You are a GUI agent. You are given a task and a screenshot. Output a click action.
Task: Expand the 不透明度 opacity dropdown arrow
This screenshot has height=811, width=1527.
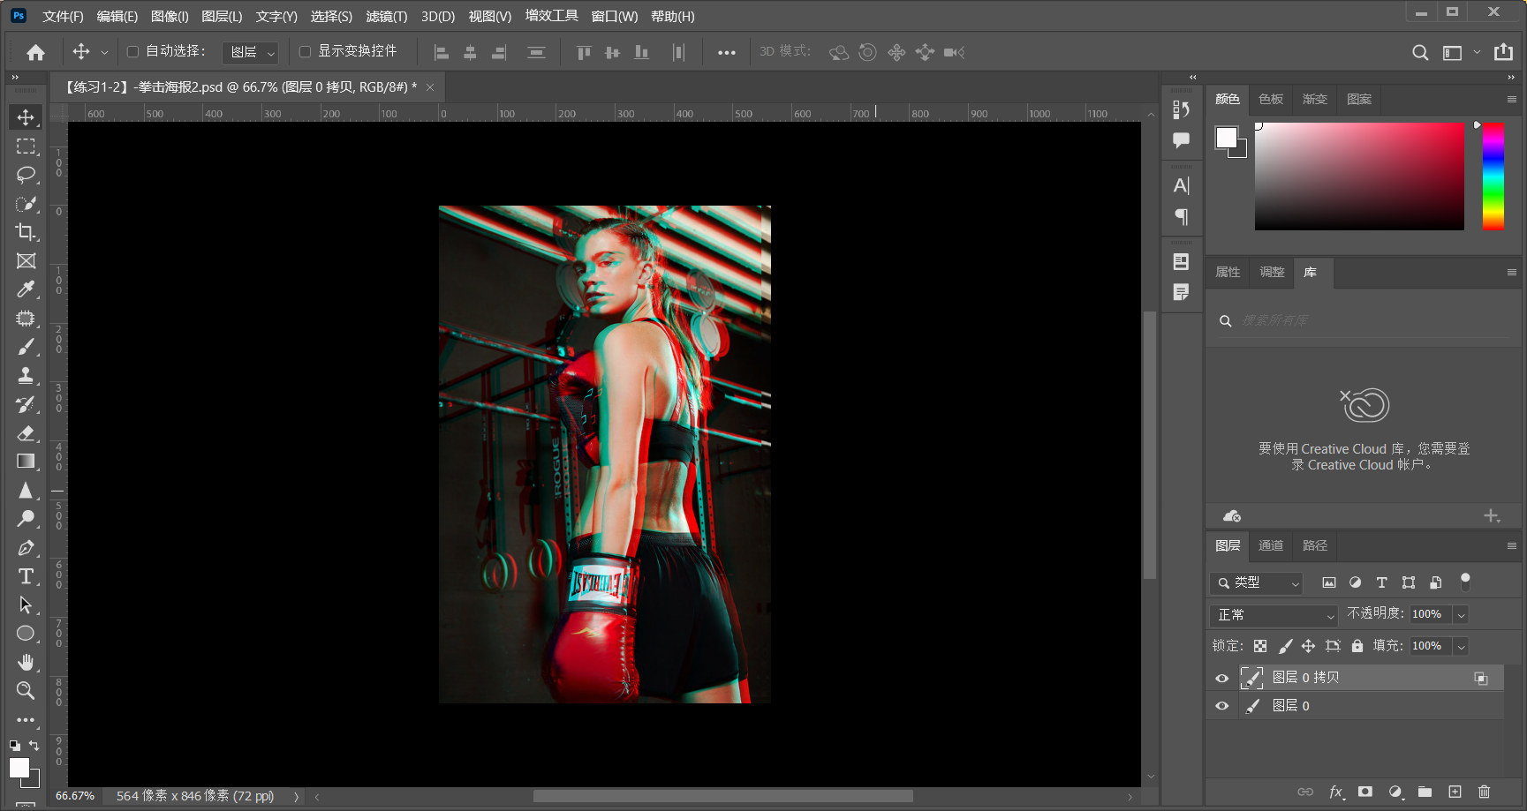[1462, 615]
